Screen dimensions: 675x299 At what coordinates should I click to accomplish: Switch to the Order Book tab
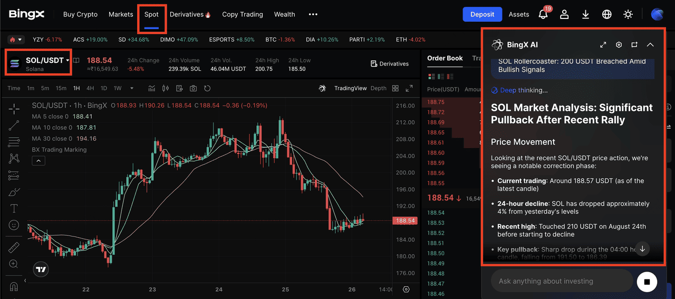tap(445, 58)
